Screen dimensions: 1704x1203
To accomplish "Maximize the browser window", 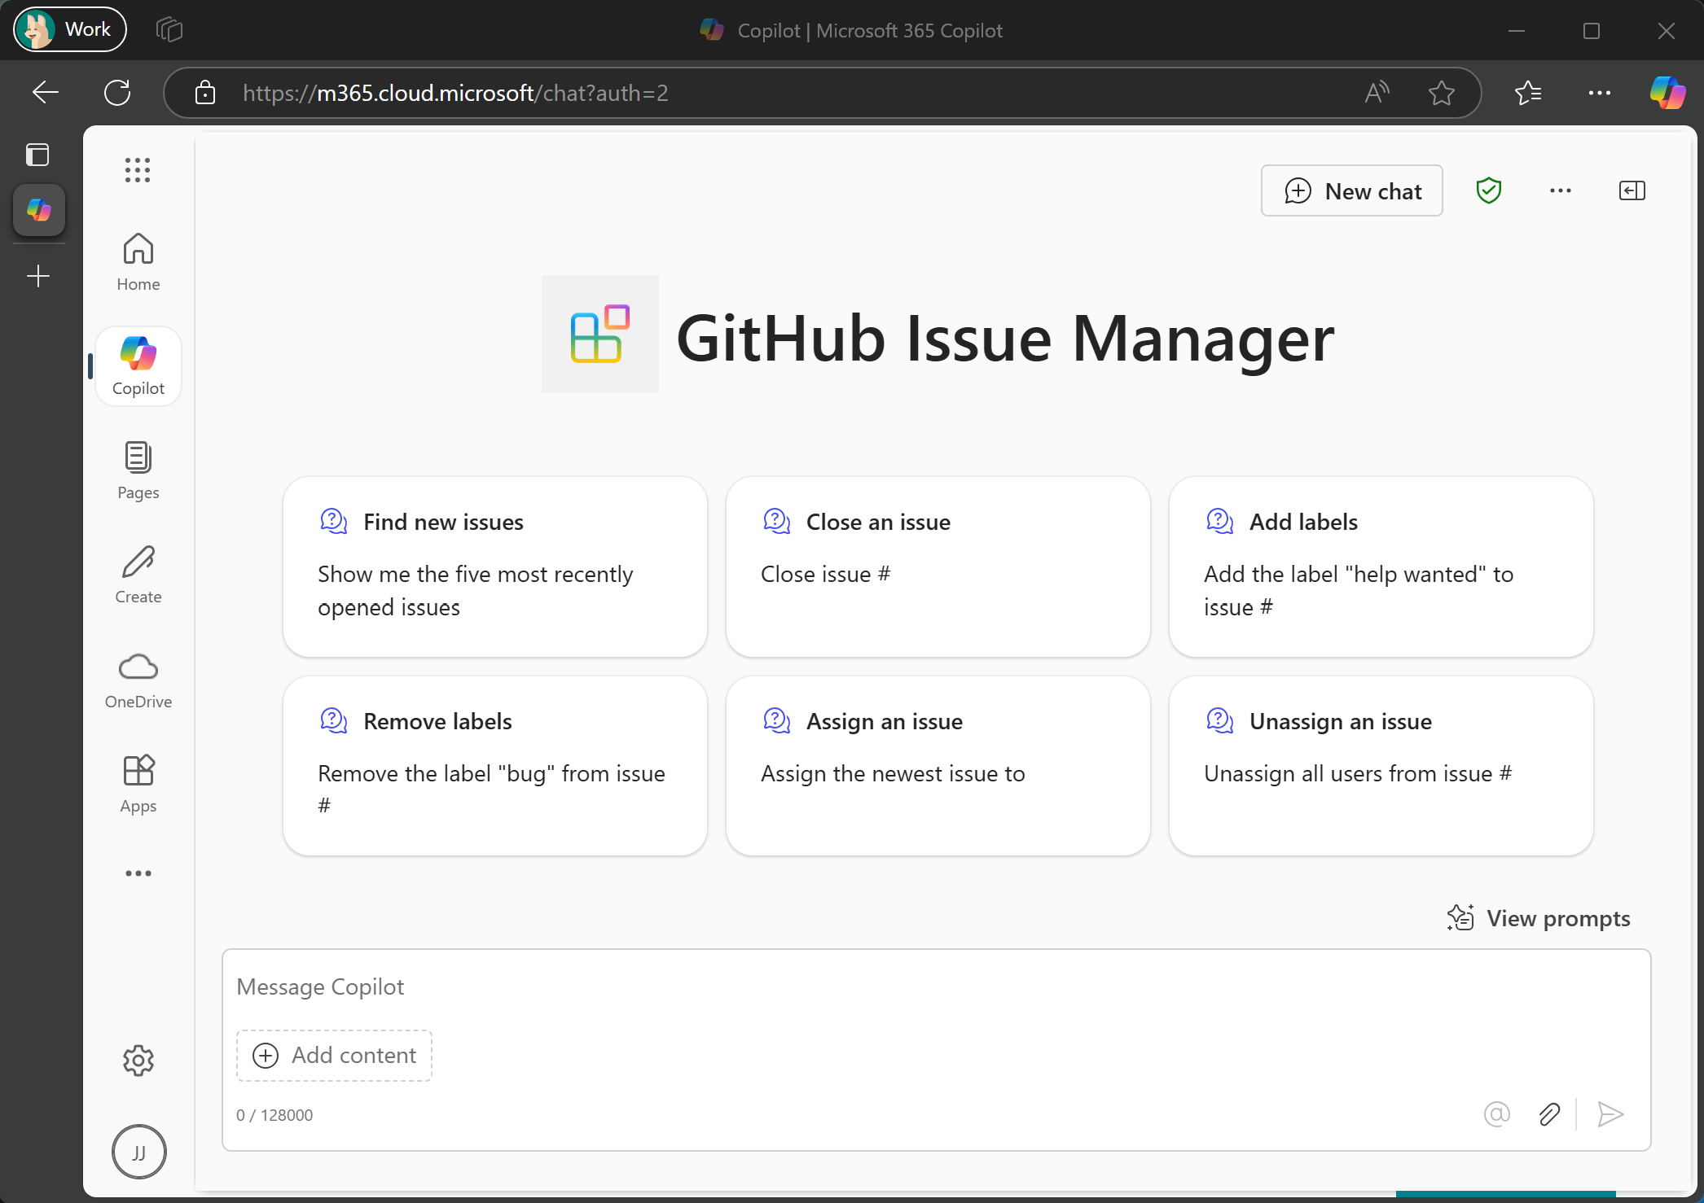I will 1592,31.
